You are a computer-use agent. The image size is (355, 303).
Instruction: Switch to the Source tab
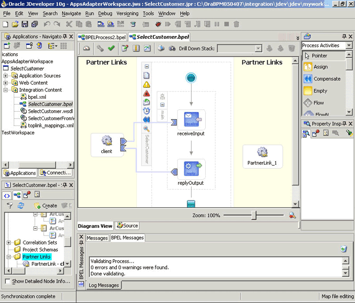tap(127, 226)
